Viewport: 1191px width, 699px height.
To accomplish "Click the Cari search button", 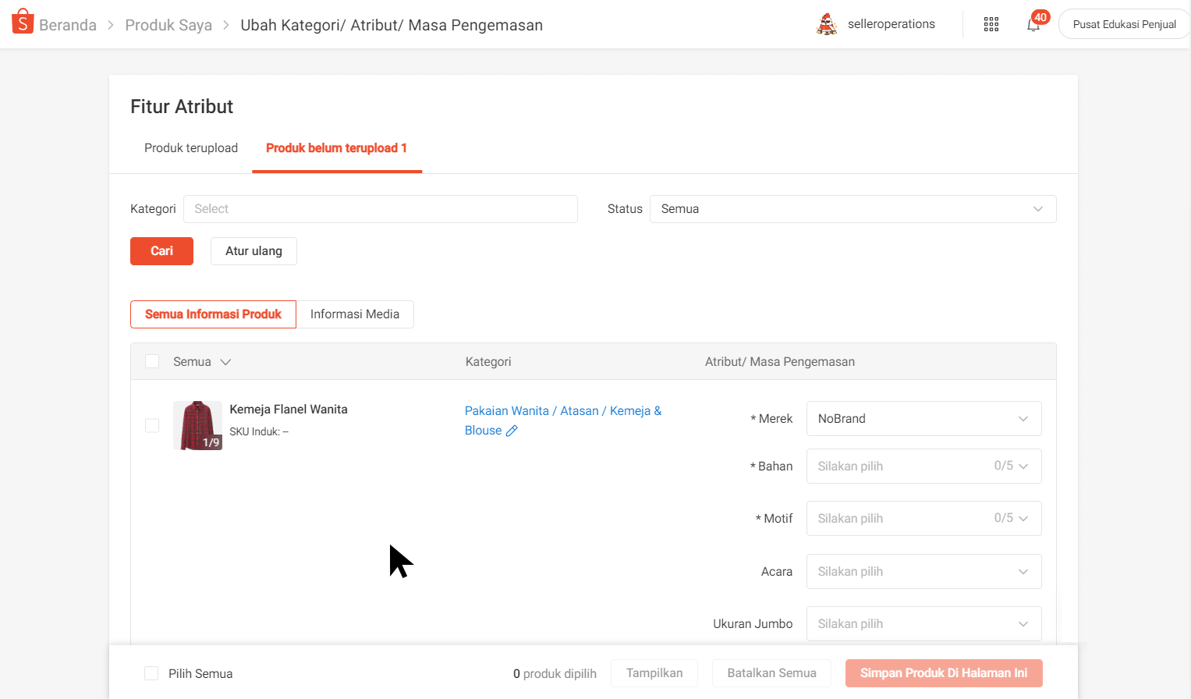I will tap(161, 250).
